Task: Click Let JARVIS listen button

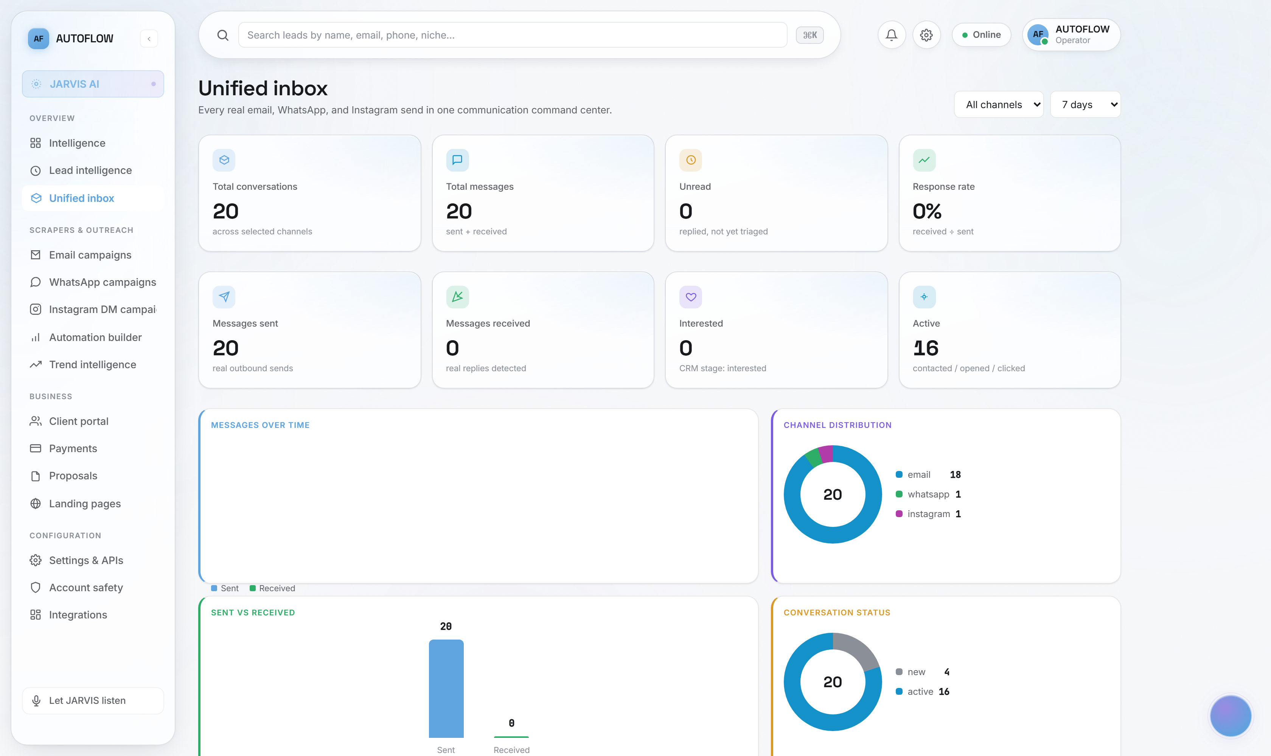Action: coord(93,701)
